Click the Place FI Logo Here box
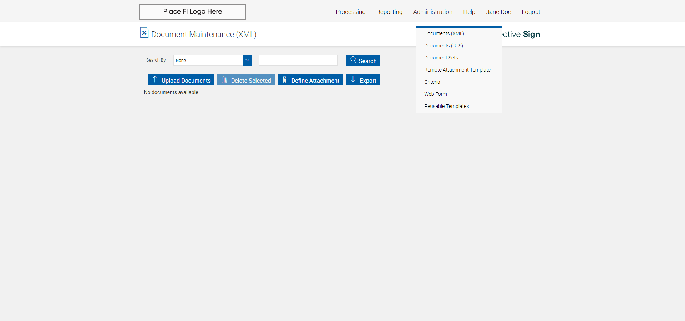Screen dimensions: 685x321 click(193, 11)
